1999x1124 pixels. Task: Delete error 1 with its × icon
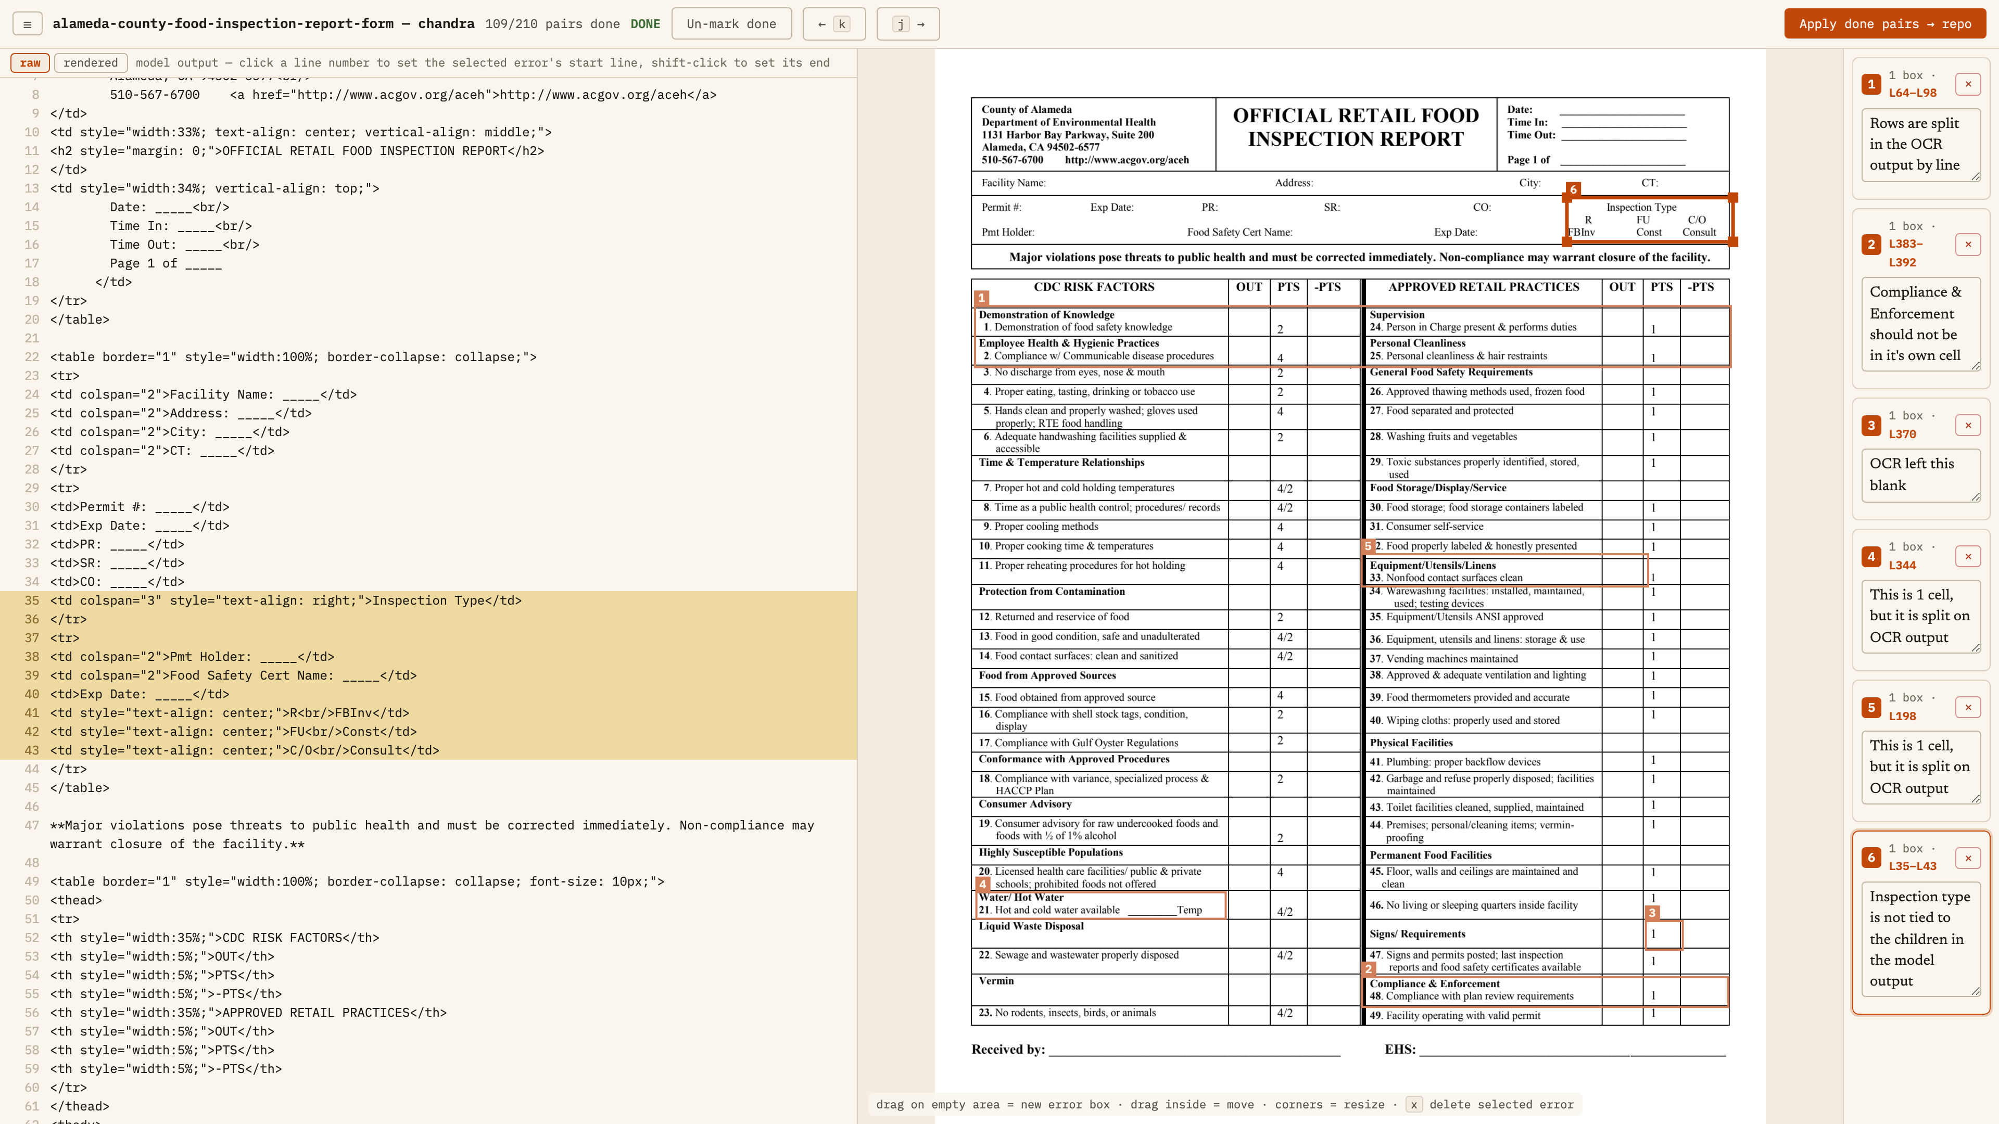(x=1967, y=84)
